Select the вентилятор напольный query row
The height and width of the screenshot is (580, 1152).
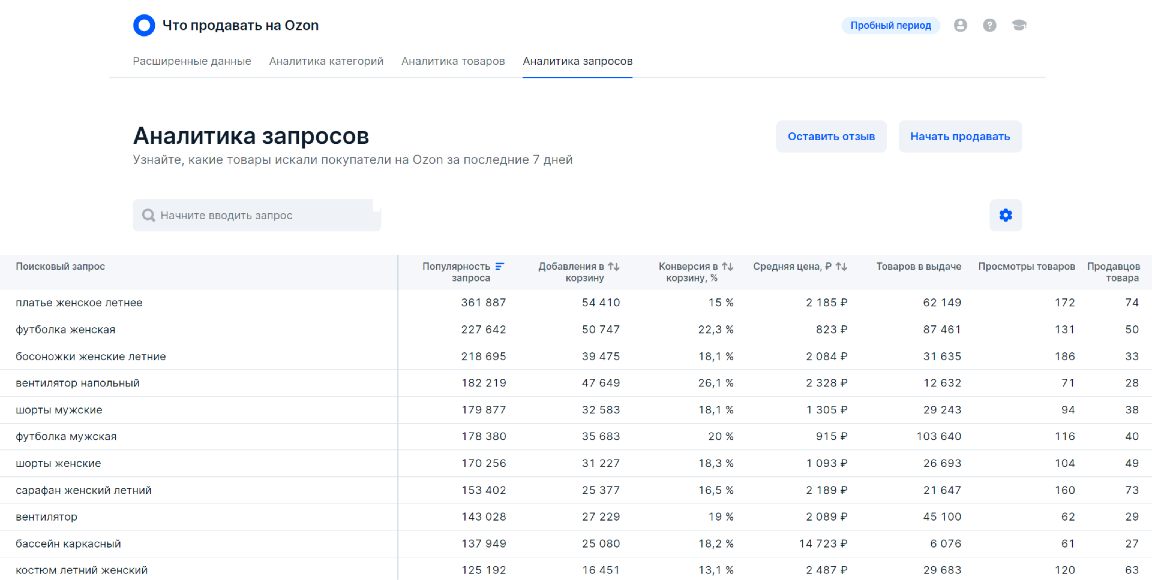pyautogui.click(x=78, y=383)
